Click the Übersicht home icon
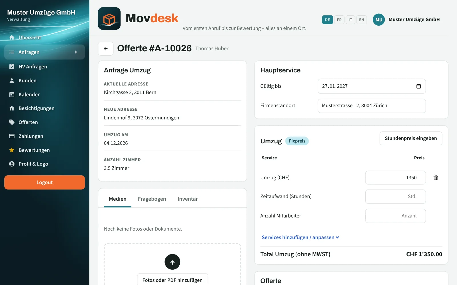The image size is (457, 285). (x=12, y=37)
